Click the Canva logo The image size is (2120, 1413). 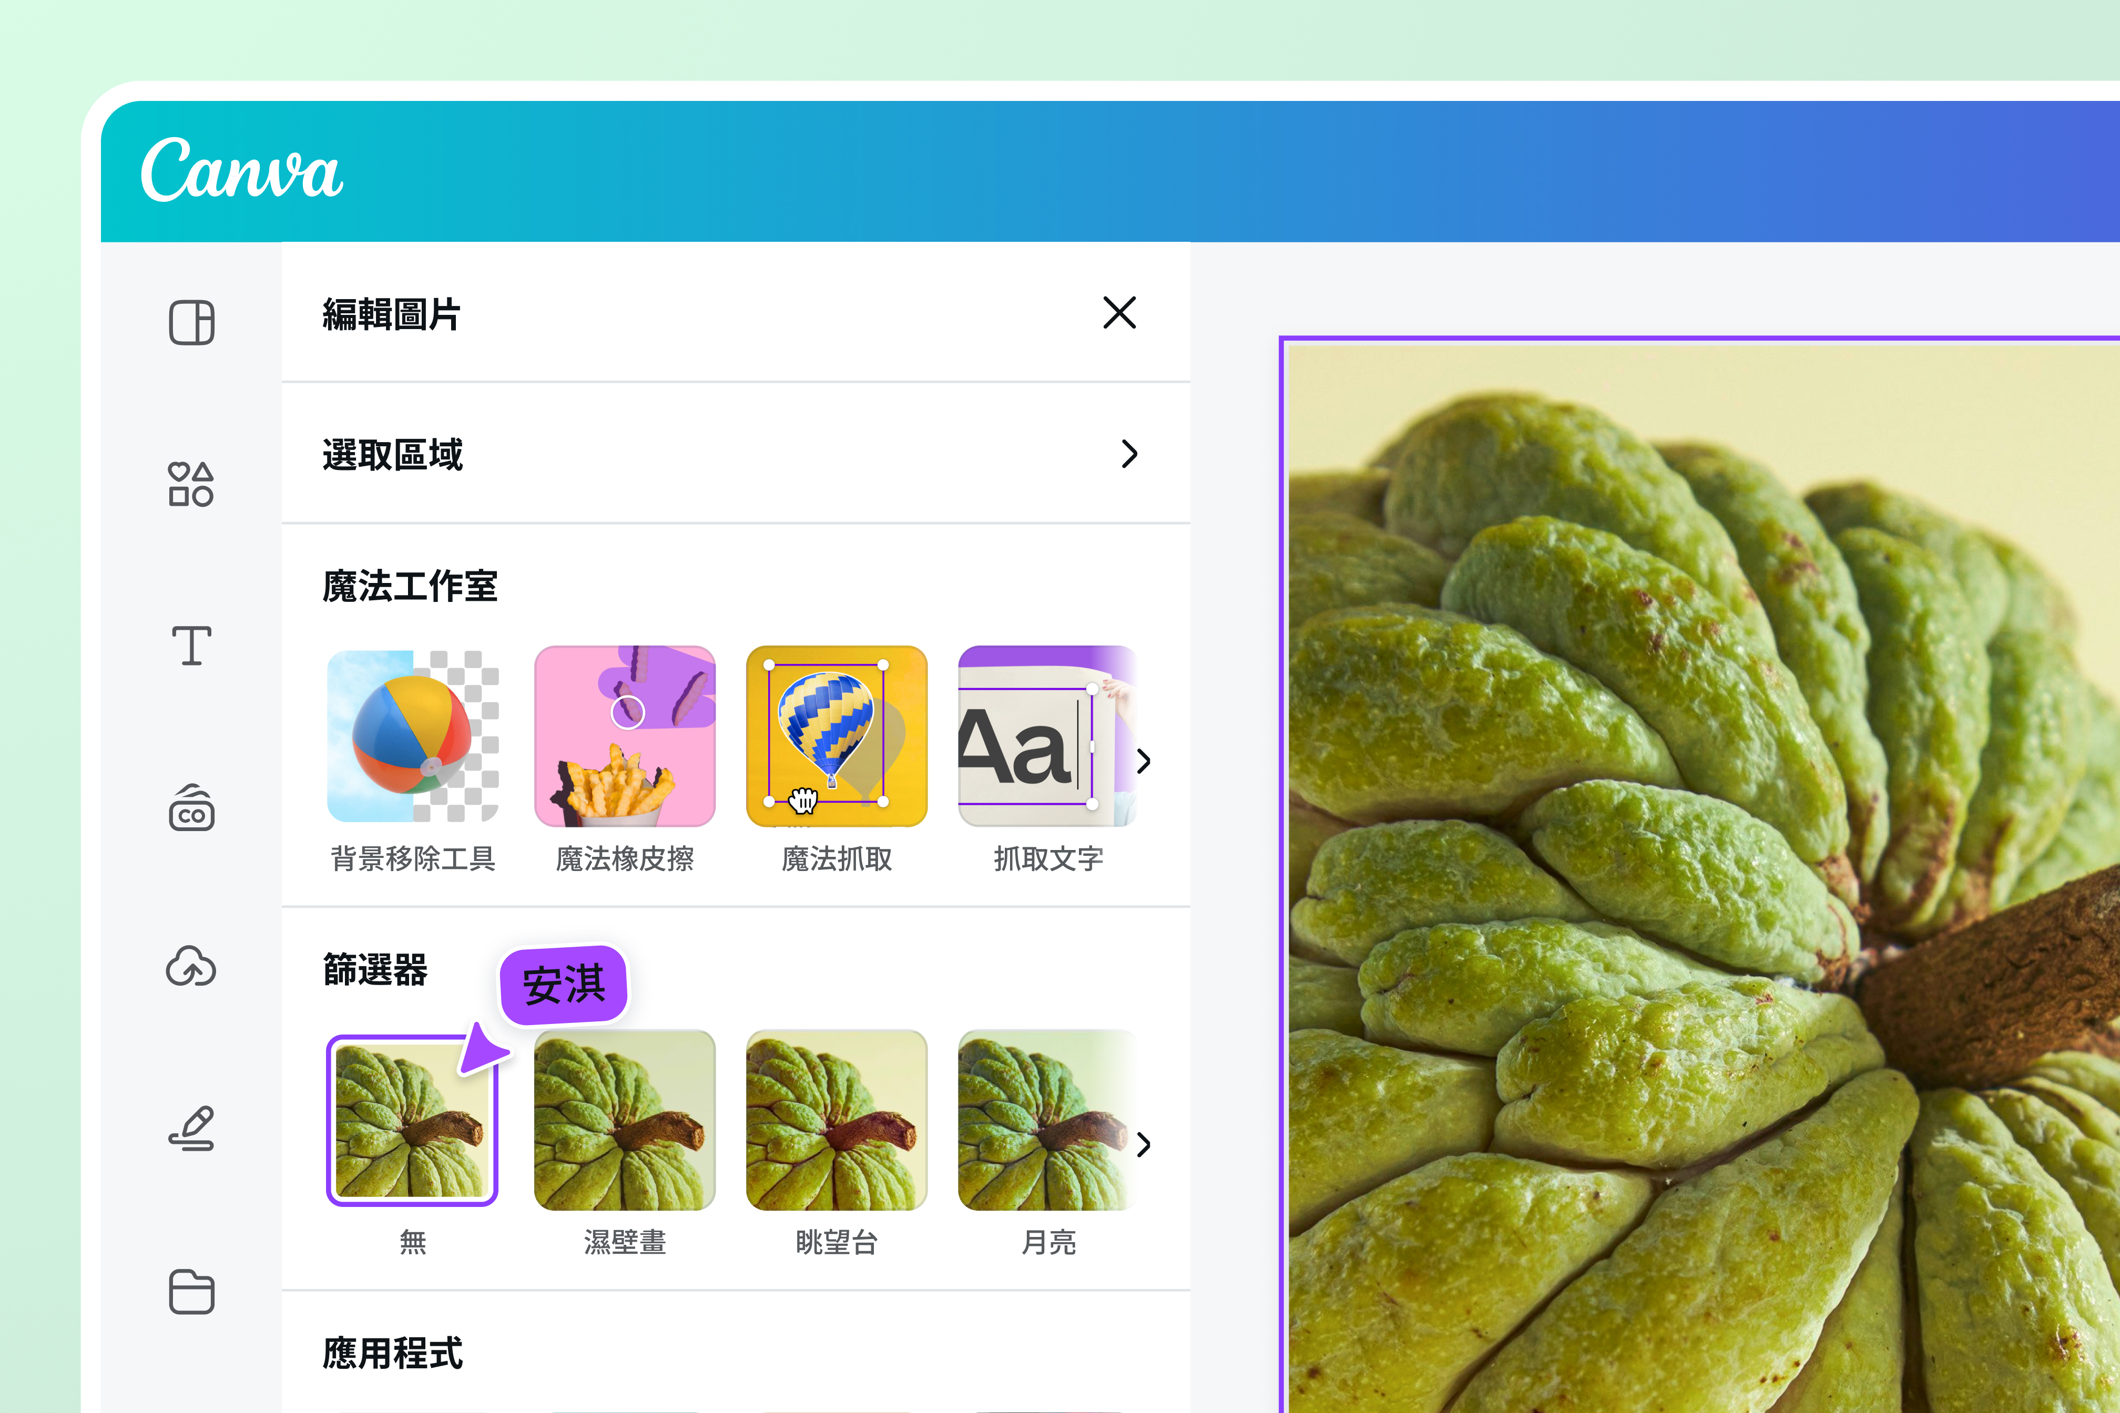point(241,169)
